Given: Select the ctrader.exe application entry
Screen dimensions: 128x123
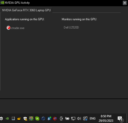Looking at the screenshot, I should click(x=15, y=28).
